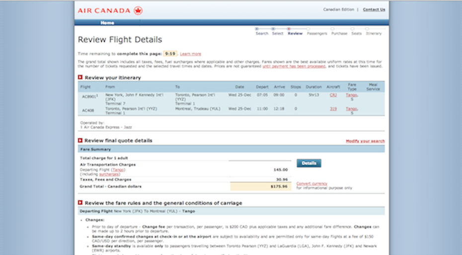Click the Tango fare type link for AC8901
The image size is (462, 255).
[351, 94]
